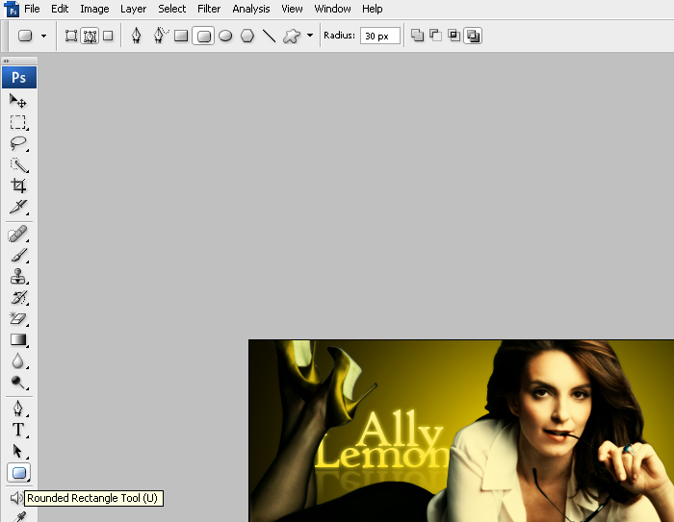Select Exclude overlapping path areas

473,37
